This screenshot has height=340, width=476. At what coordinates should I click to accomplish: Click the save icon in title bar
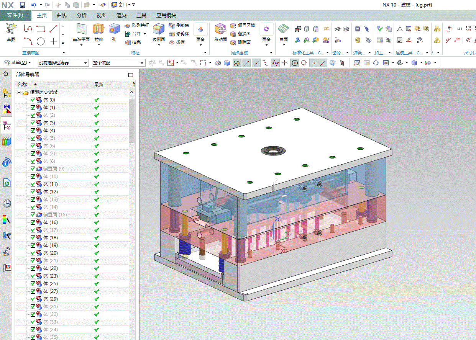tap(23, 5)
